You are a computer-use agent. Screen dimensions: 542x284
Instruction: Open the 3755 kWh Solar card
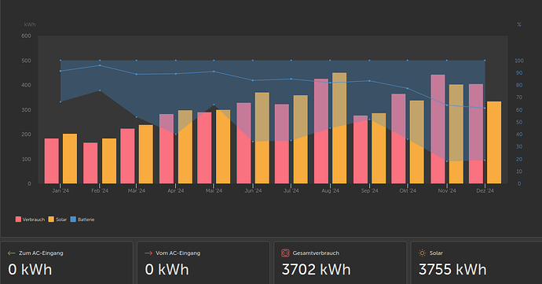pyautogui.click(x=476, y=263)
